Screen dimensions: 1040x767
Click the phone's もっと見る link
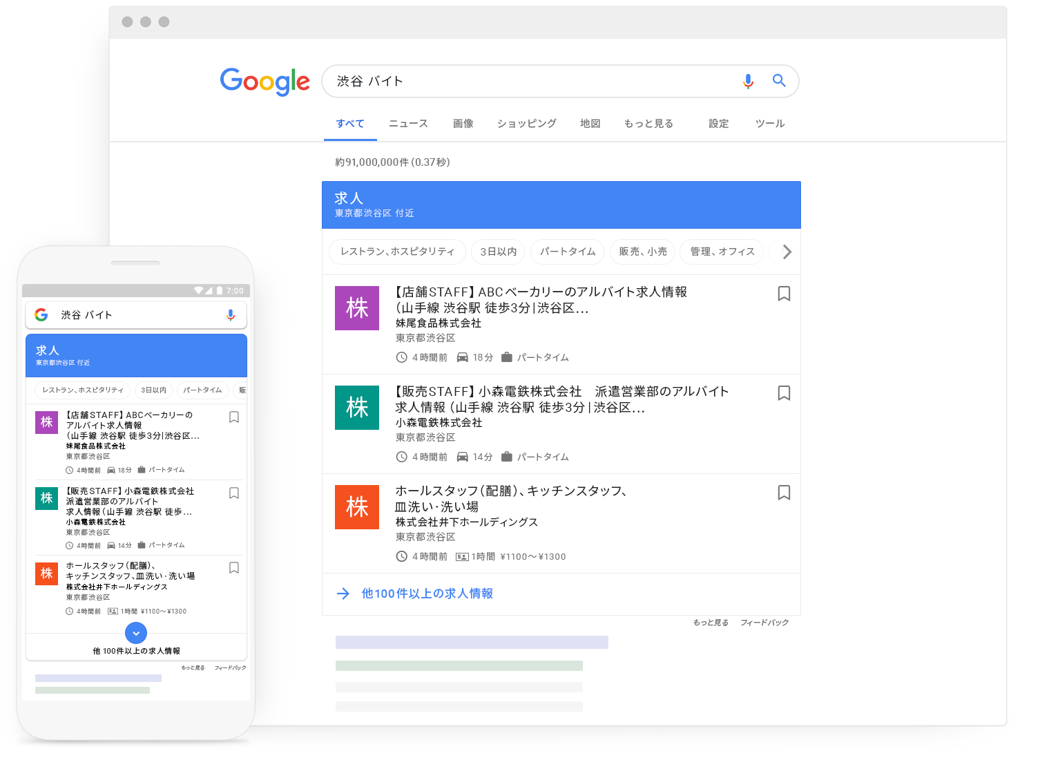(193, 668)
